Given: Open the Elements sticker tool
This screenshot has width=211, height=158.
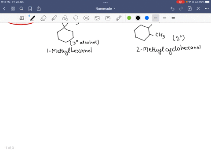Looking at the screenshot, I should tap(86, 18).
